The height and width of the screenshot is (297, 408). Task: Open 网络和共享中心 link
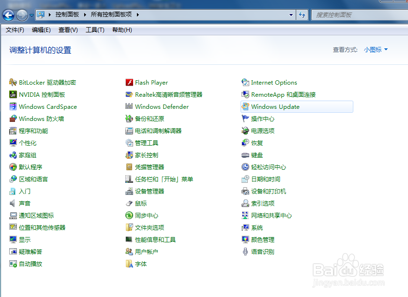click(272, 215)
